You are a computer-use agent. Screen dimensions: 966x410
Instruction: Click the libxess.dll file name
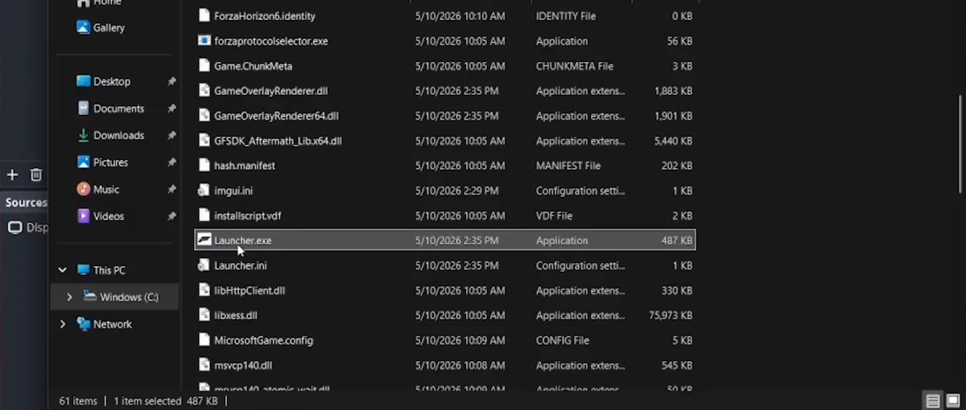[236, 315]
